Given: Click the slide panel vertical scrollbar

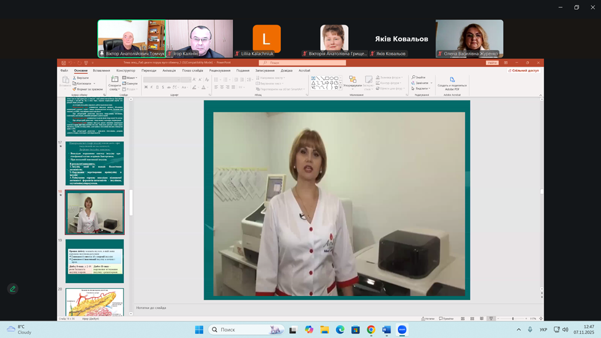Looking at the screenshot, I should (131, 203).
